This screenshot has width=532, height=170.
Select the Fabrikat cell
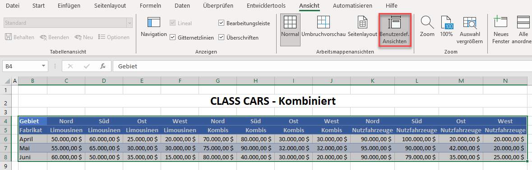pos(32,130)
